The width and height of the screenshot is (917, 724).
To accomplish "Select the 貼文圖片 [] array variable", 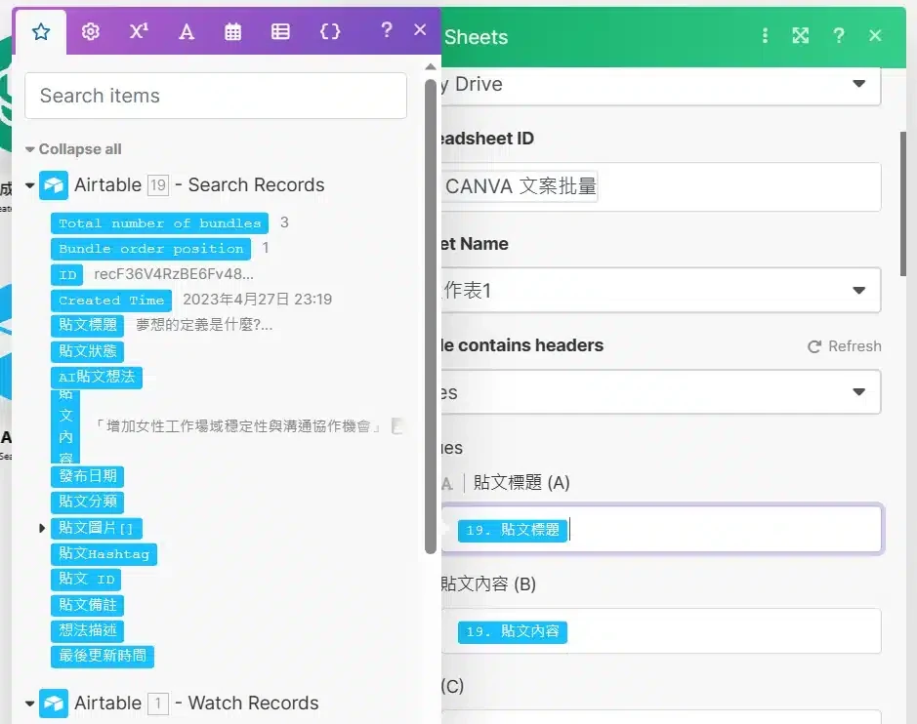I will click(x=97, y=528).
